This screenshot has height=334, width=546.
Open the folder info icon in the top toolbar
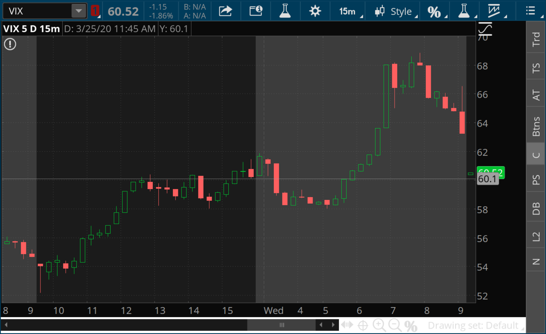click(256, 11)
